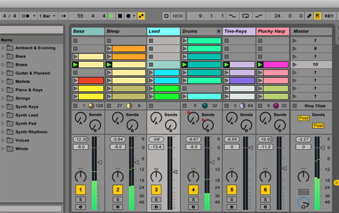This screenshot has height=213, width=339.
Task: Open Key Map Mode with KEY
Action: coord(329,16)
